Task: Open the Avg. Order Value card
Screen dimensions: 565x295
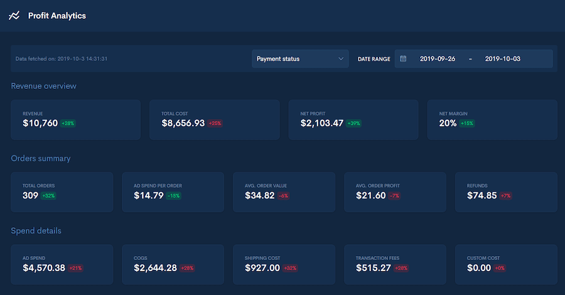Action: point(284,192)
